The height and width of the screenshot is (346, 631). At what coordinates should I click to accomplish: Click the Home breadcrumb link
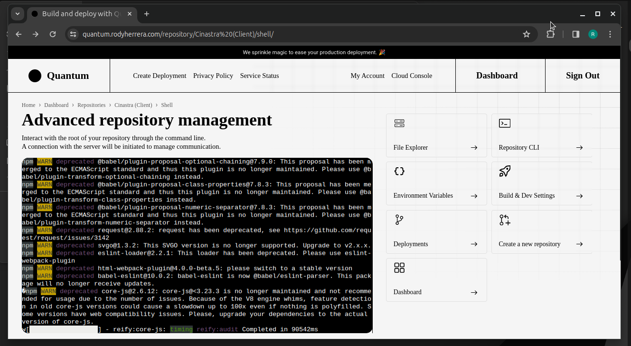click(x=28, y=105)
